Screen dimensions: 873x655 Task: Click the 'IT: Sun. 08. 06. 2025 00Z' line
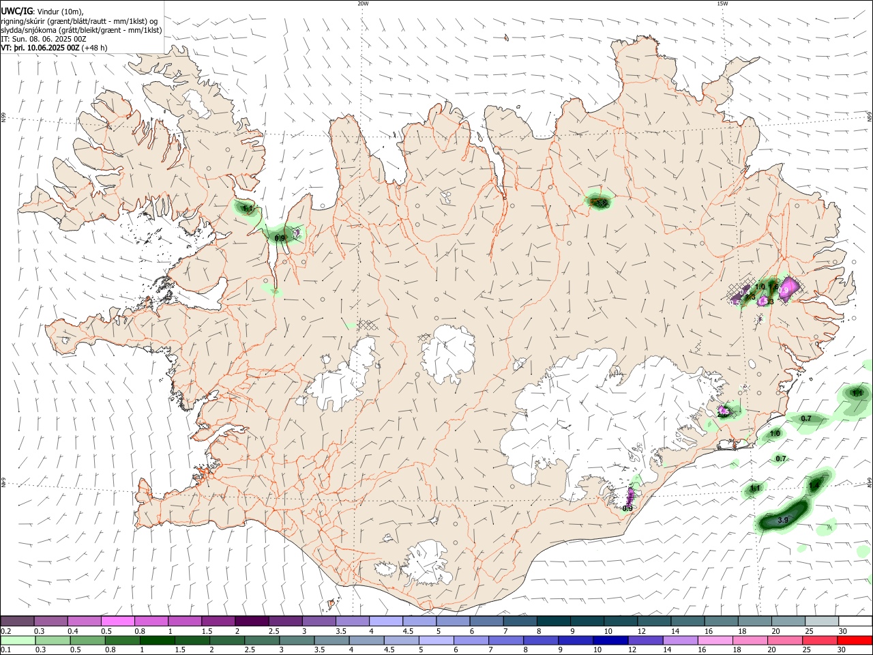click(x=44, y=39)
